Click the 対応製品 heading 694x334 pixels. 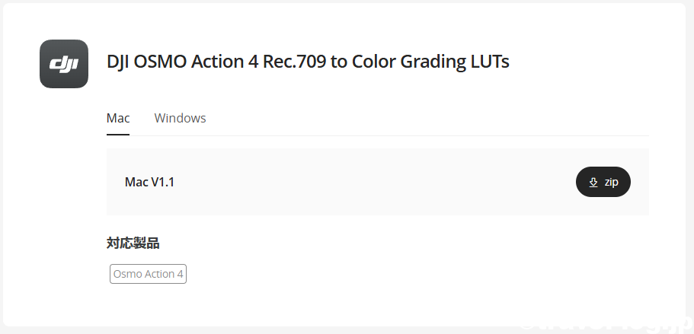pos(133,243)
